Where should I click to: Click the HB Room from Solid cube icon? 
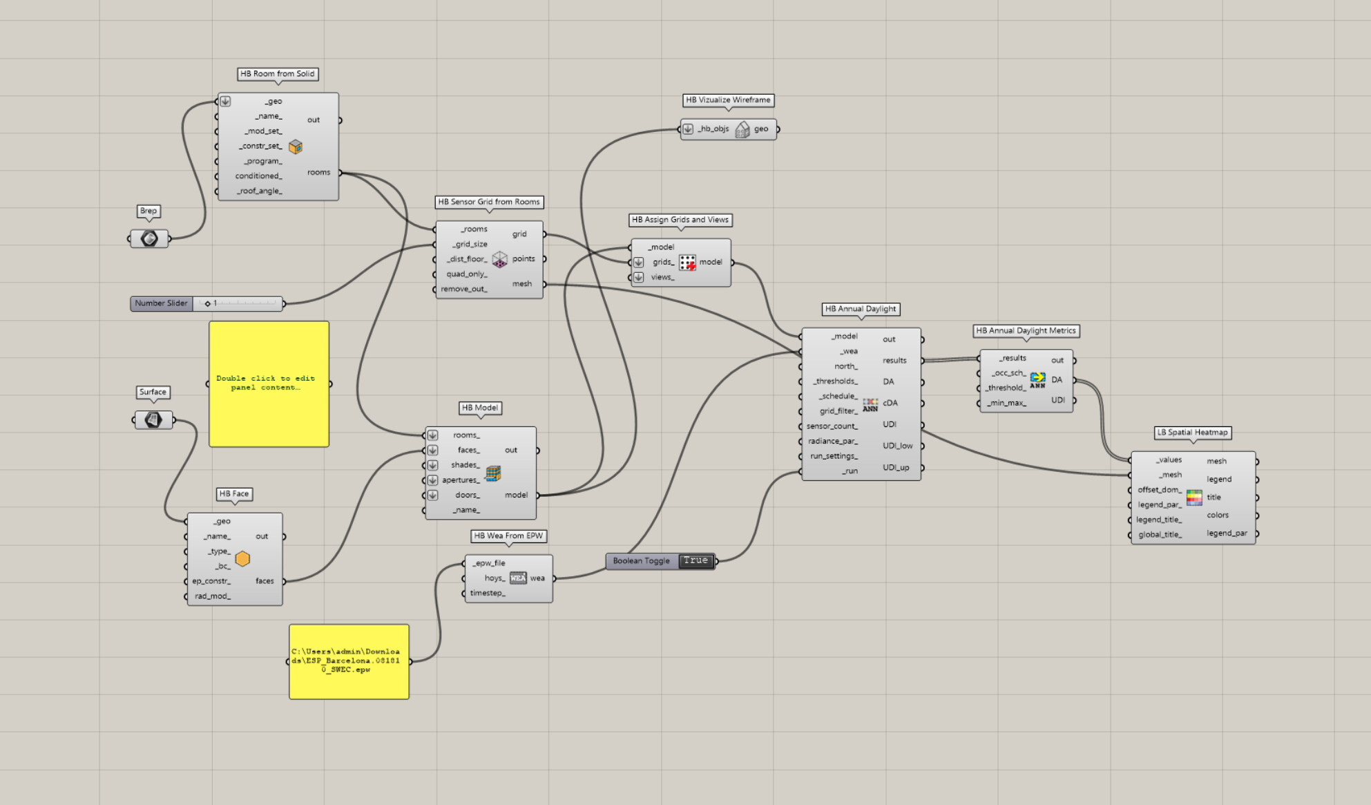coord(296,146)
